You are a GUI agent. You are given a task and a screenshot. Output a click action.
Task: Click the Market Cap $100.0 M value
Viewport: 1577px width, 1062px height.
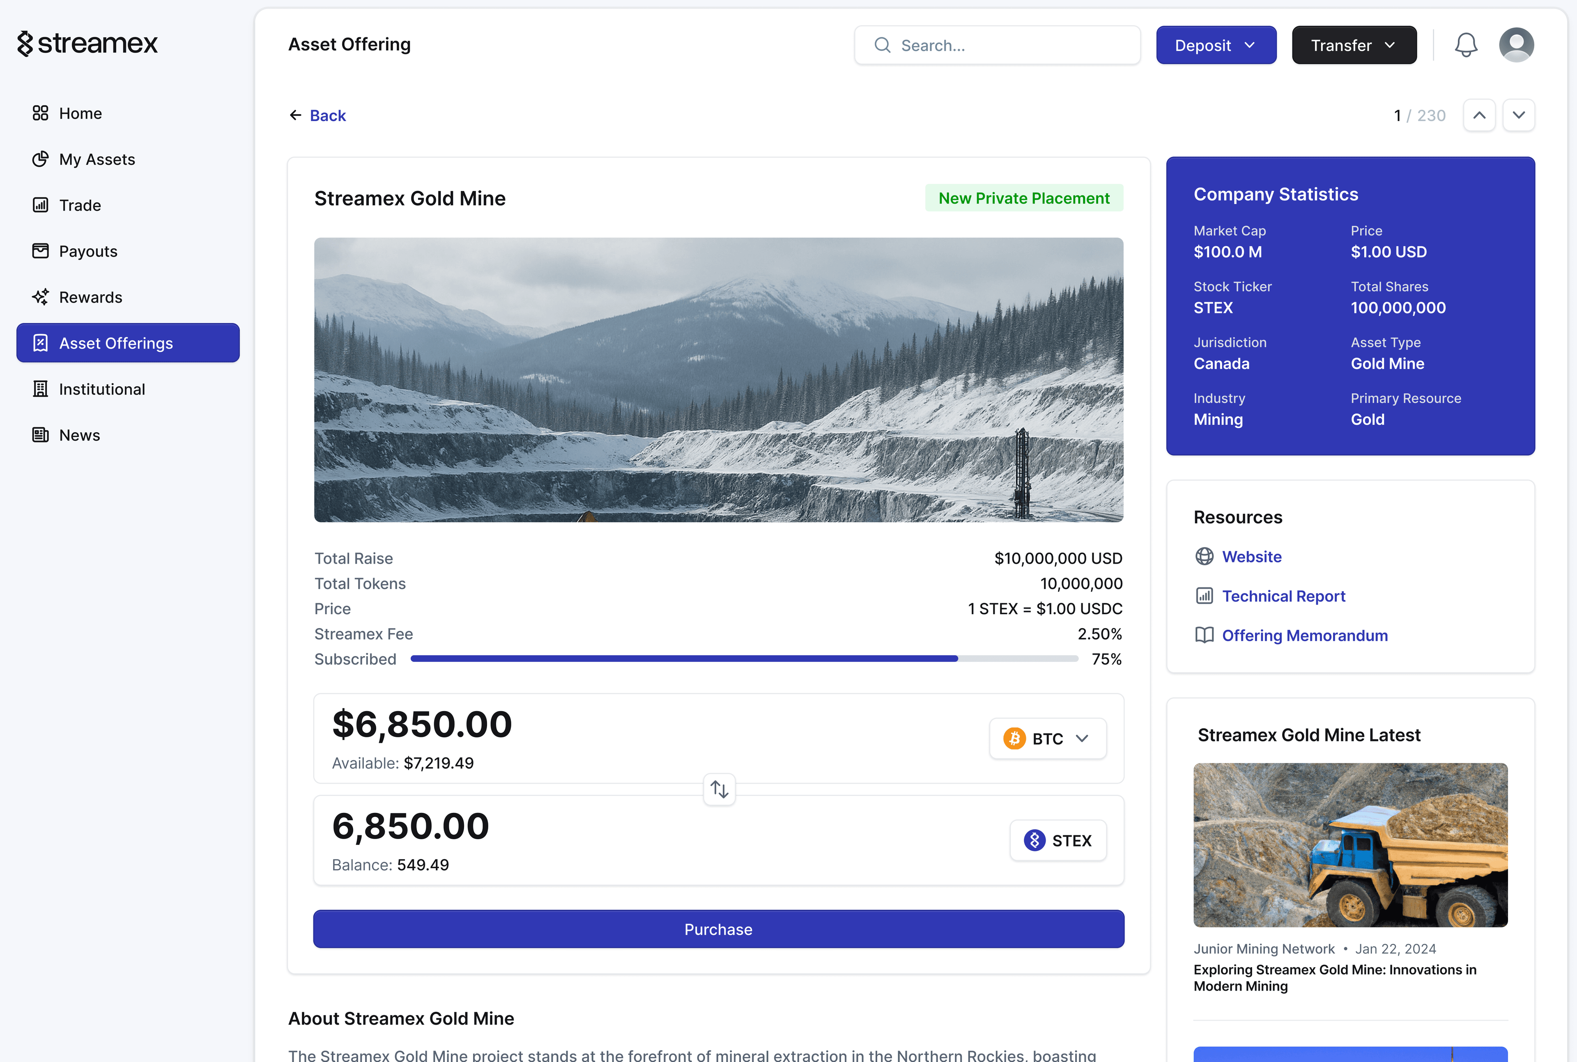1228,252
